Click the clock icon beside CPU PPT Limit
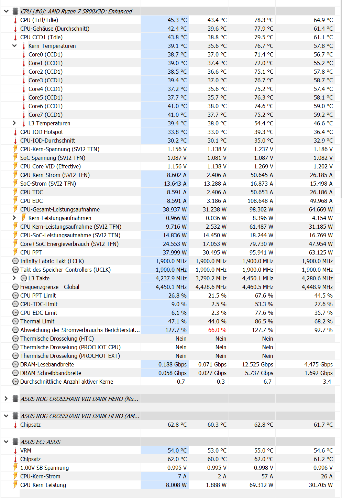342x498 pixels. [x=15, y=295]
